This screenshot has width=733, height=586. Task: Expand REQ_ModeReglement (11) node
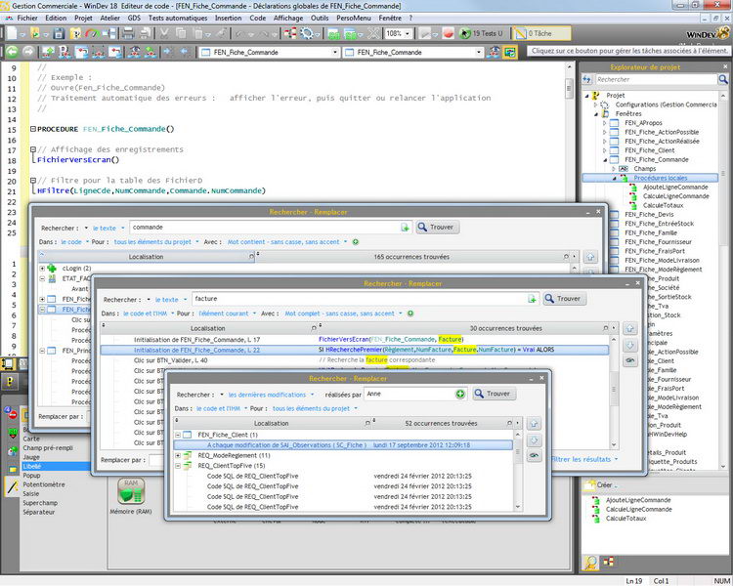tap(178, 456)
